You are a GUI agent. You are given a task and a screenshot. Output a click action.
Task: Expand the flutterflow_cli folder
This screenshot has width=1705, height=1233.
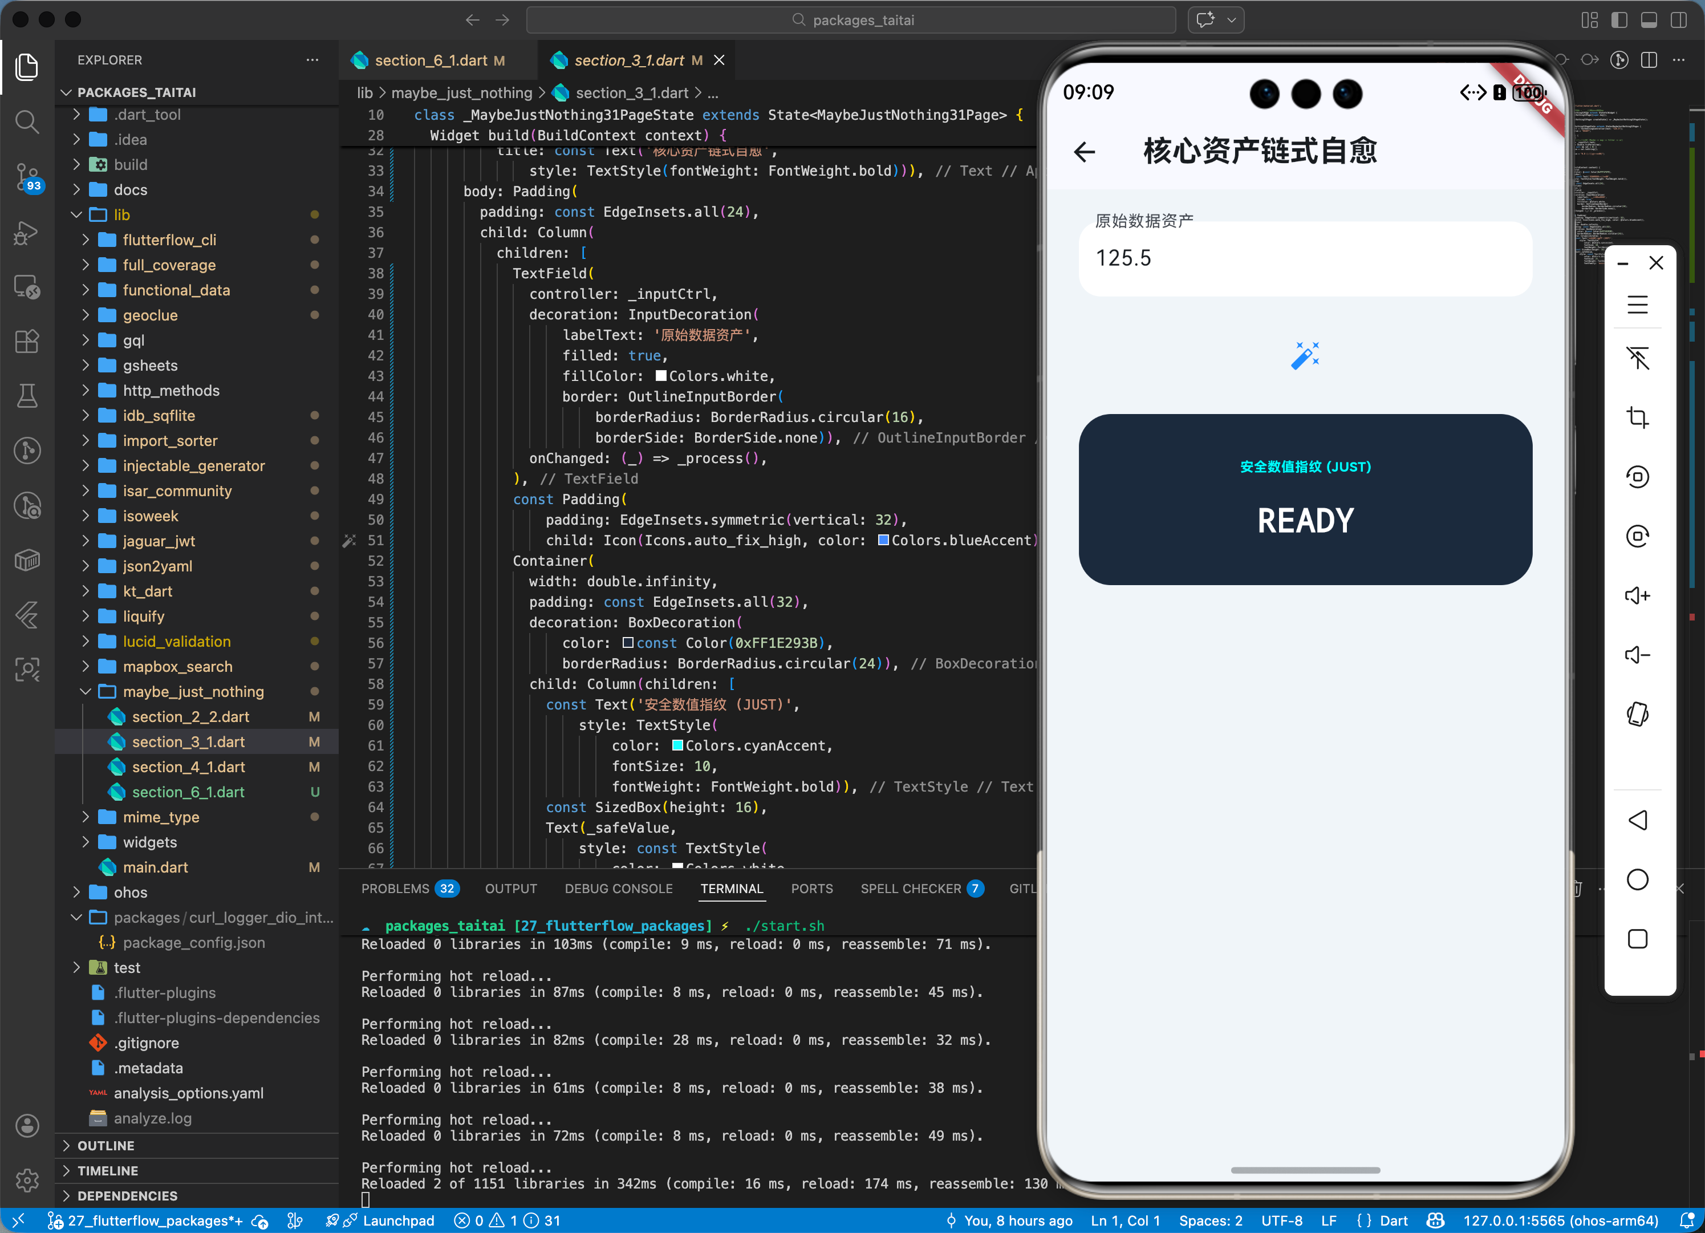coord(169,240)
